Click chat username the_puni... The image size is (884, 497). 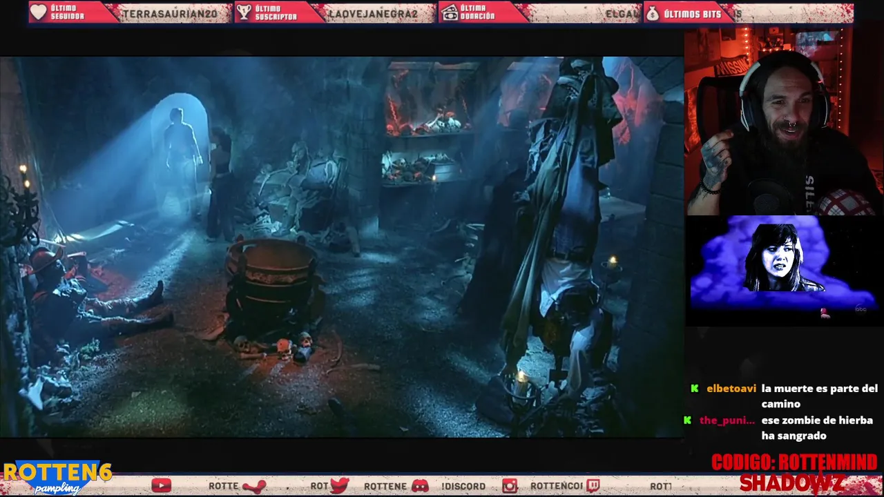pos(727,420)
